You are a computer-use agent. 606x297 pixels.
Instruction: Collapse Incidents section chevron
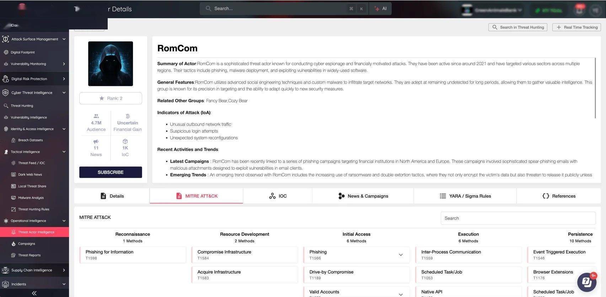[64, 284]
